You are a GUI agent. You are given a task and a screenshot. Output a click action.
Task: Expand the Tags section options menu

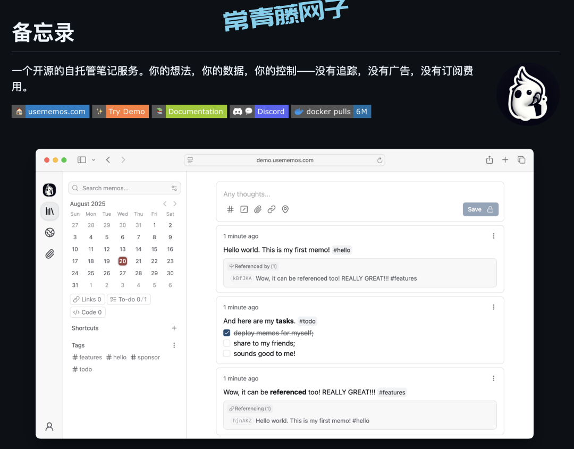[x=174, y=345]
